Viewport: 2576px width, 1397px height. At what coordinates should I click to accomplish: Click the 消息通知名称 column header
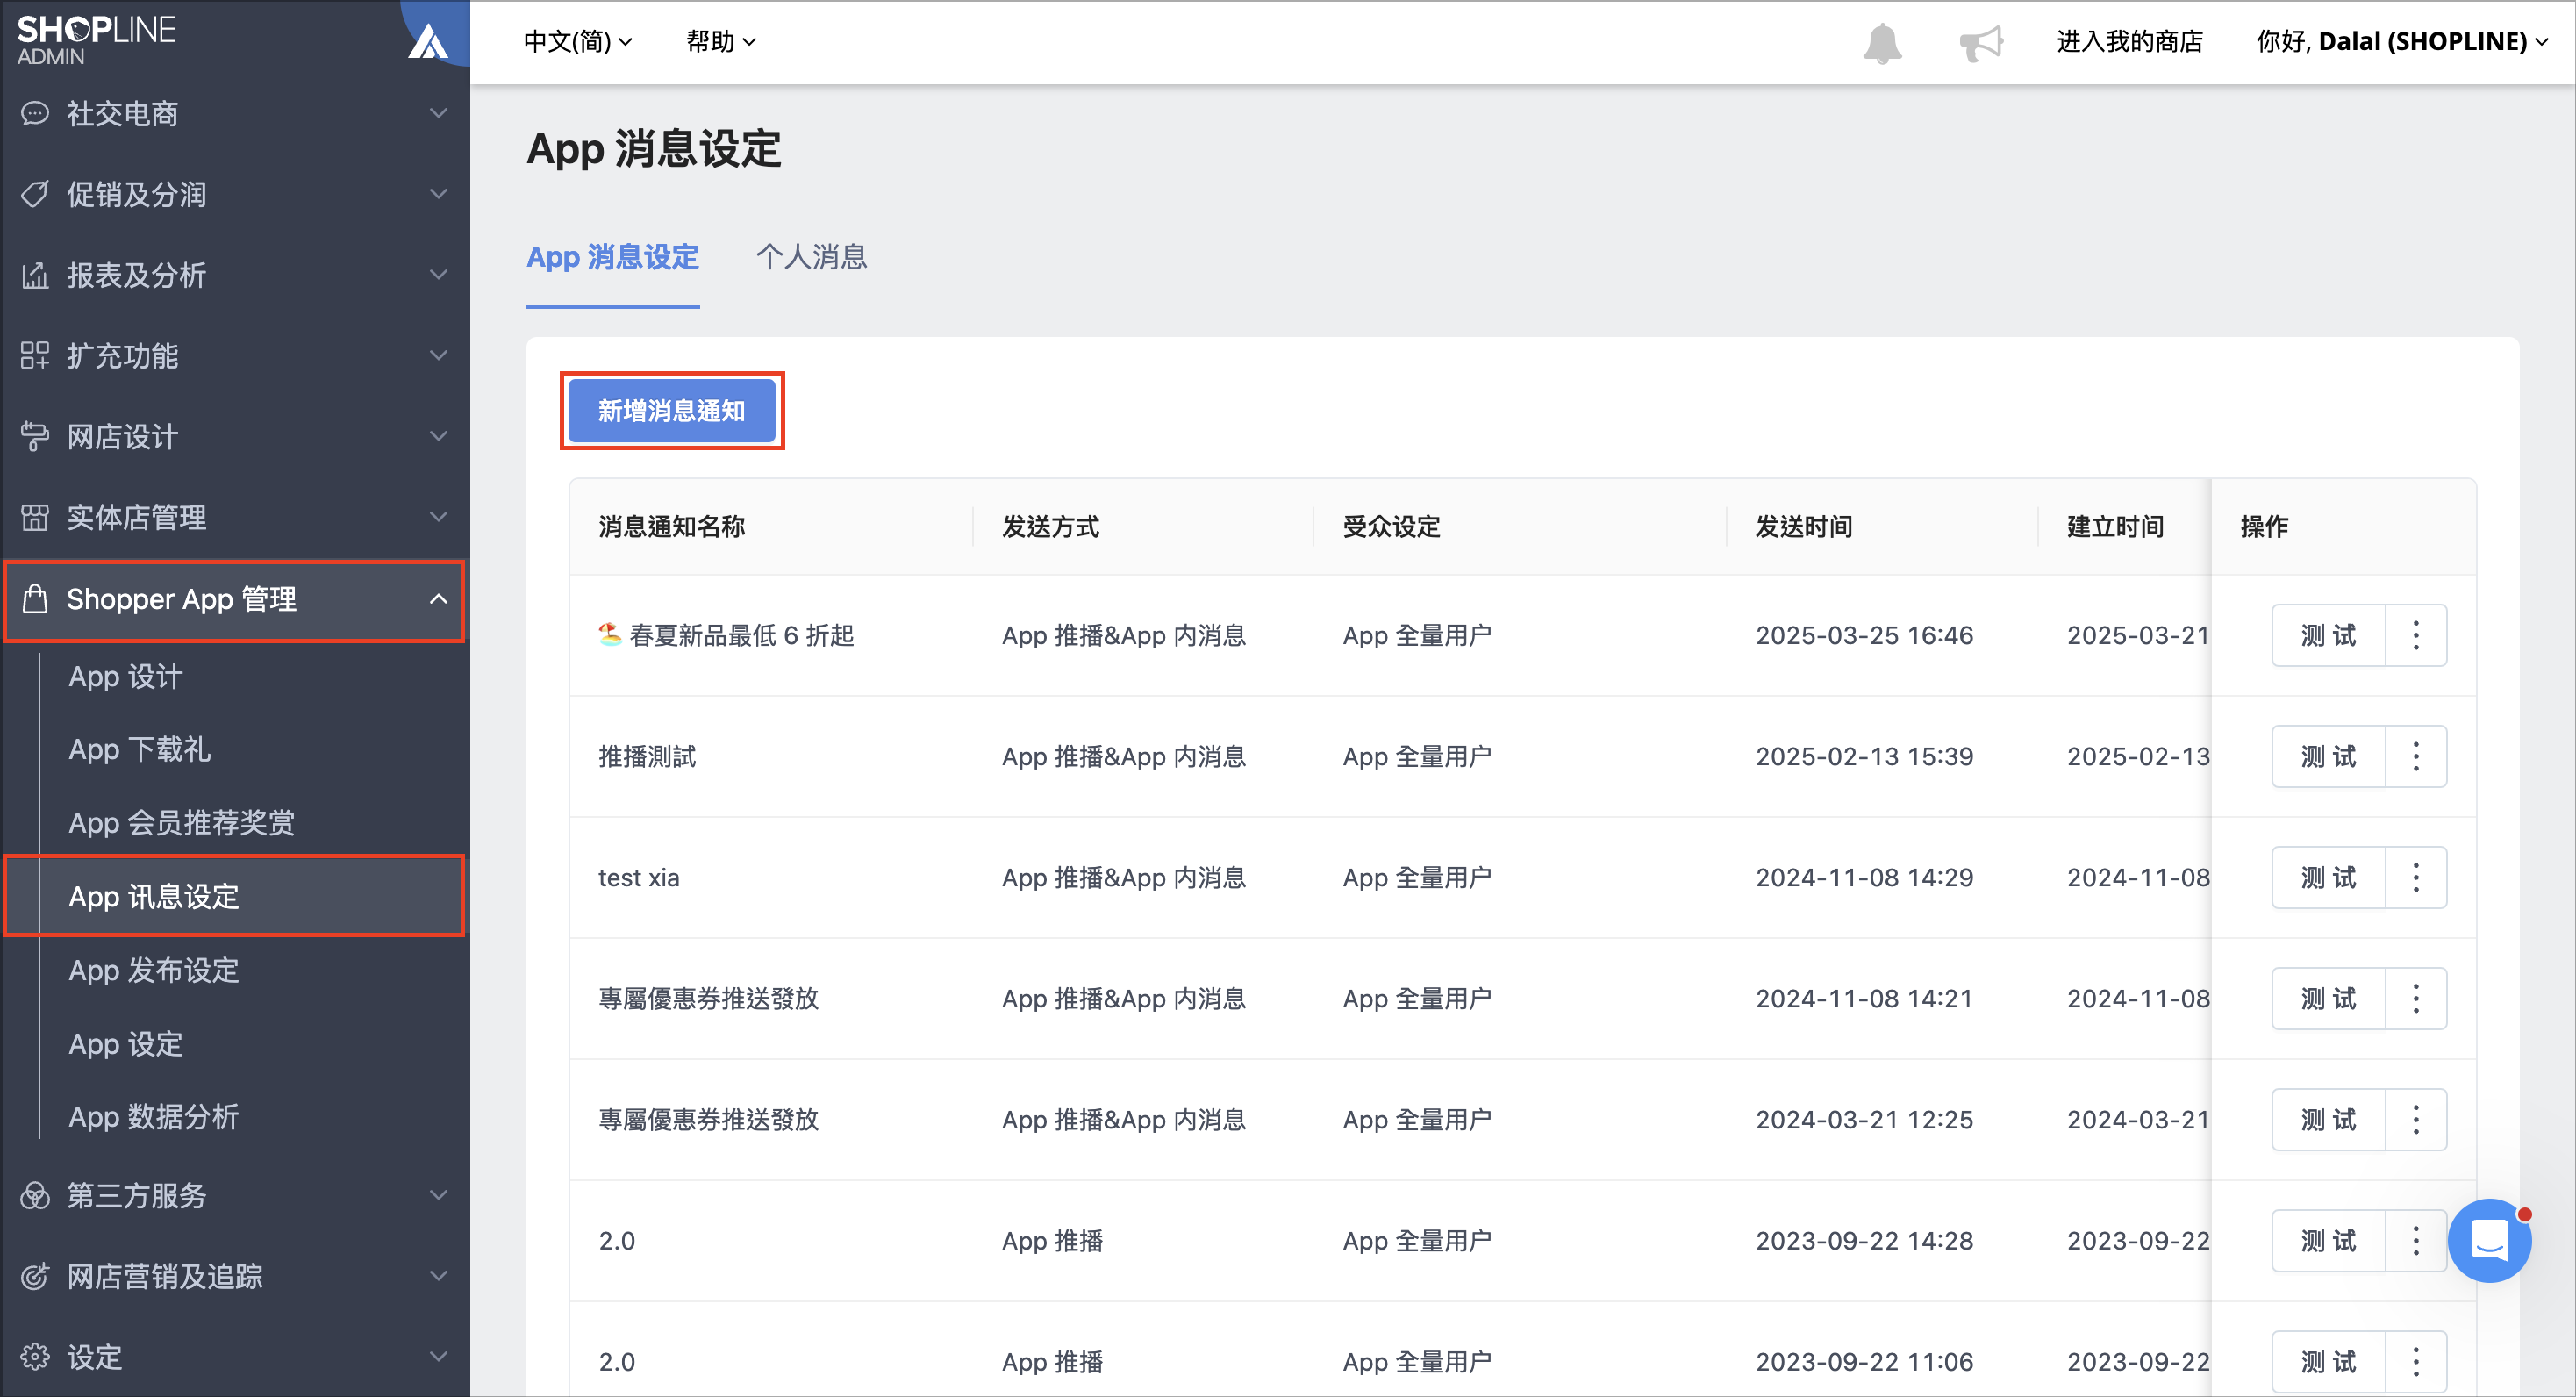[672, 527]
